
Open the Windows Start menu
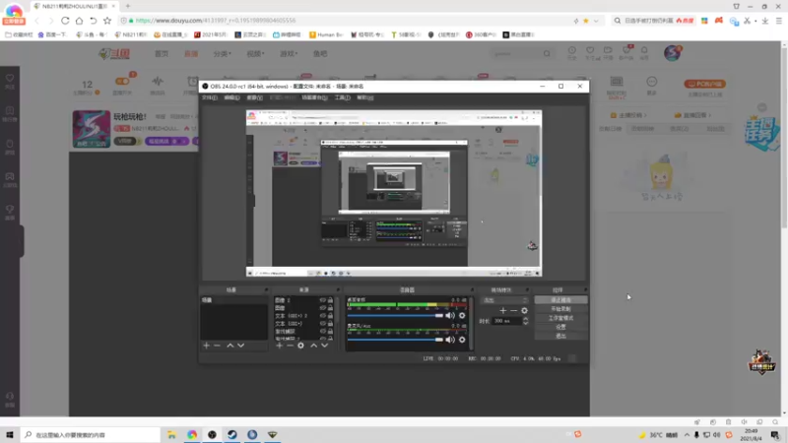coord(10,435)
